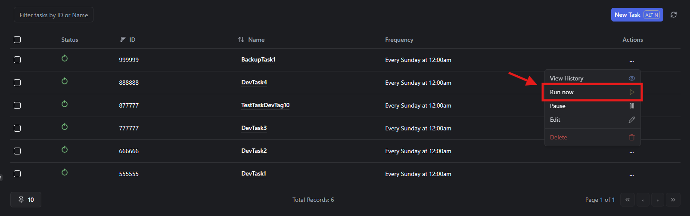The image size is (690, 216).
Task: Open the actions menu for DevTask2
Action: pos(631,152)
